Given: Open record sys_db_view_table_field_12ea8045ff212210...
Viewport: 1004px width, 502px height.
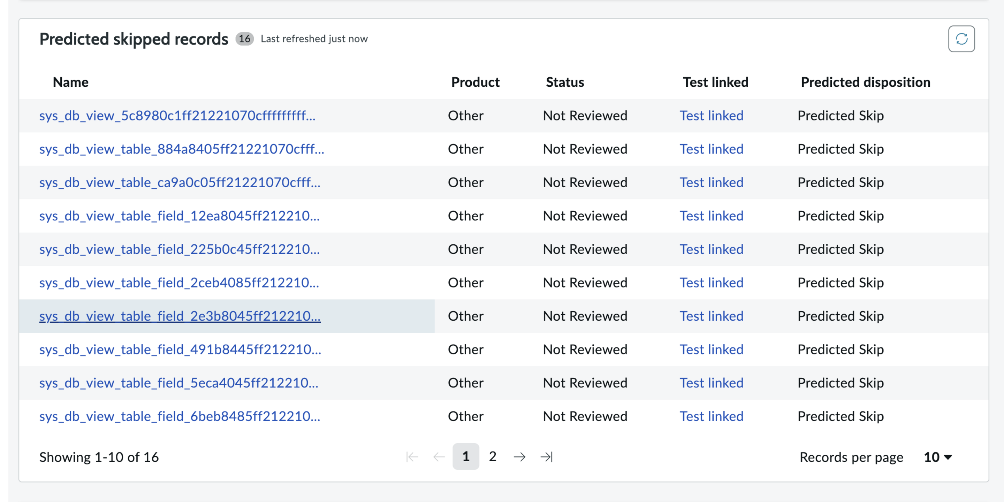Looking at the screenshot, I should [x=180, y=216].
